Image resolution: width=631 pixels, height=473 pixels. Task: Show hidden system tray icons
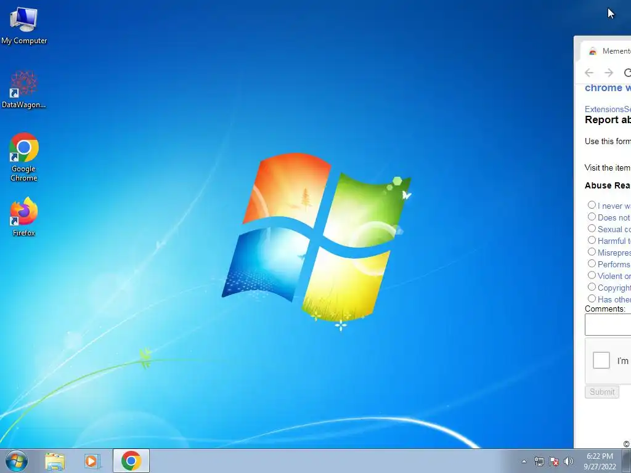pyautogui.click(x=524, y=461)
